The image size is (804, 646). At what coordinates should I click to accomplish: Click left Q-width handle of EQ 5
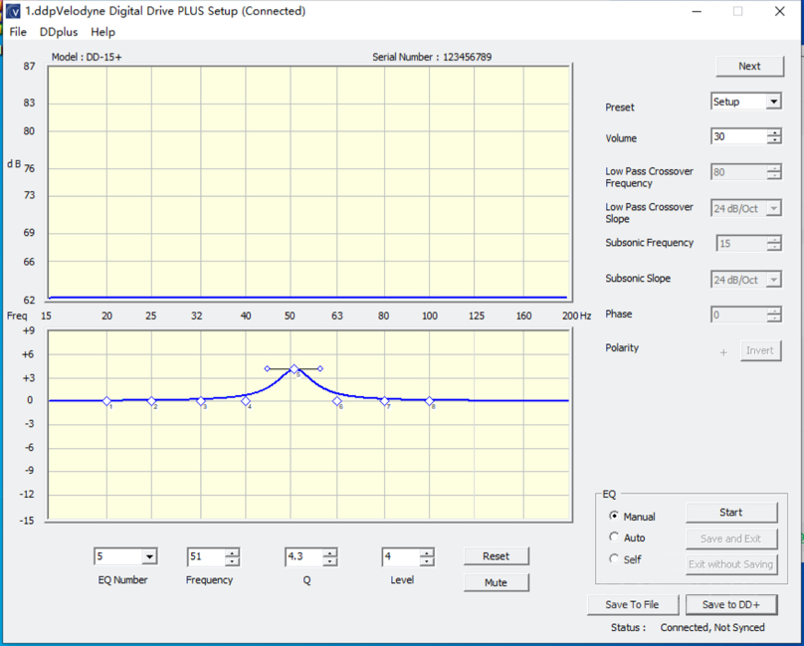pyautogui.click(x=267, y=368)
